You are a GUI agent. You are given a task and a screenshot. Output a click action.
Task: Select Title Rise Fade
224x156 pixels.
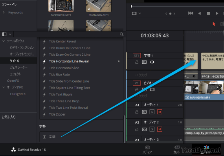tap(59, 75)
